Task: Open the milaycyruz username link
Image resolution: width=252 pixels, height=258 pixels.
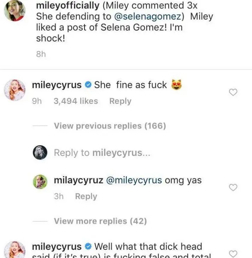Action: coord(79,180)
